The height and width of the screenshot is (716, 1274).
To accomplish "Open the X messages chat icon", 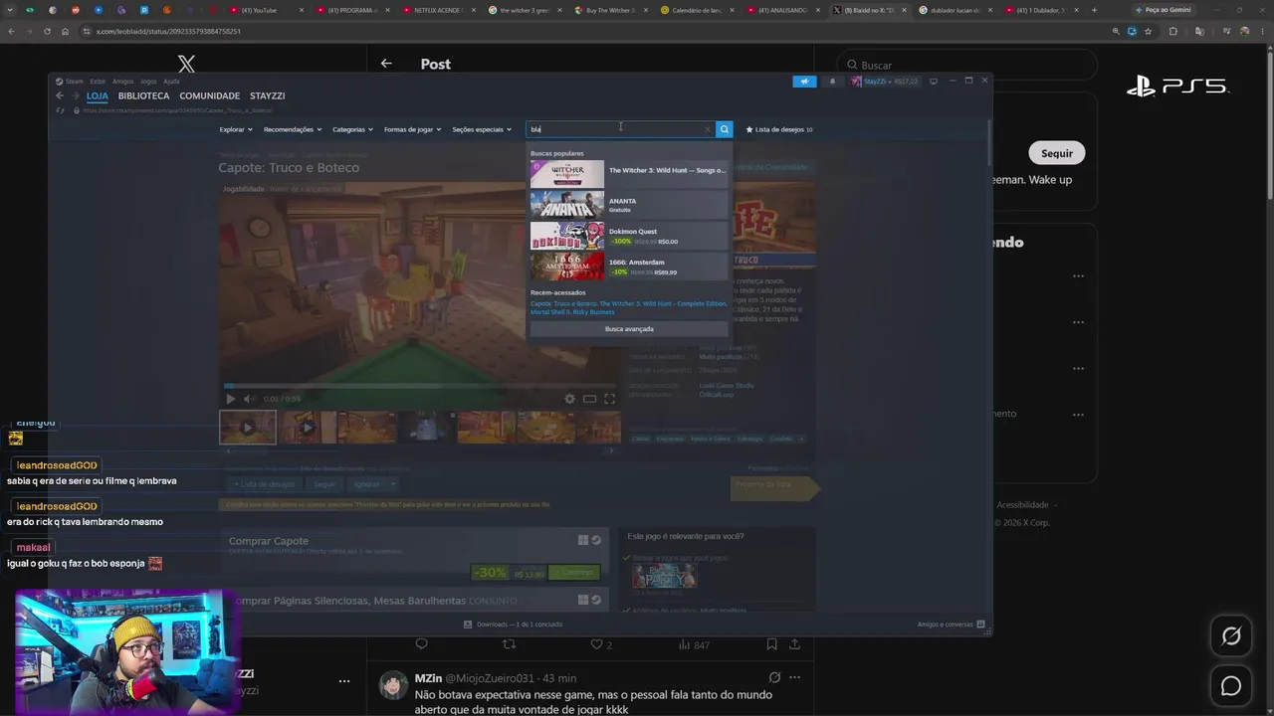I will coord(1231,686).
